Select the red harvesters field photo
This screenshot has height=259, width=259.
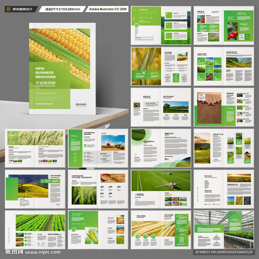(209, 108)
